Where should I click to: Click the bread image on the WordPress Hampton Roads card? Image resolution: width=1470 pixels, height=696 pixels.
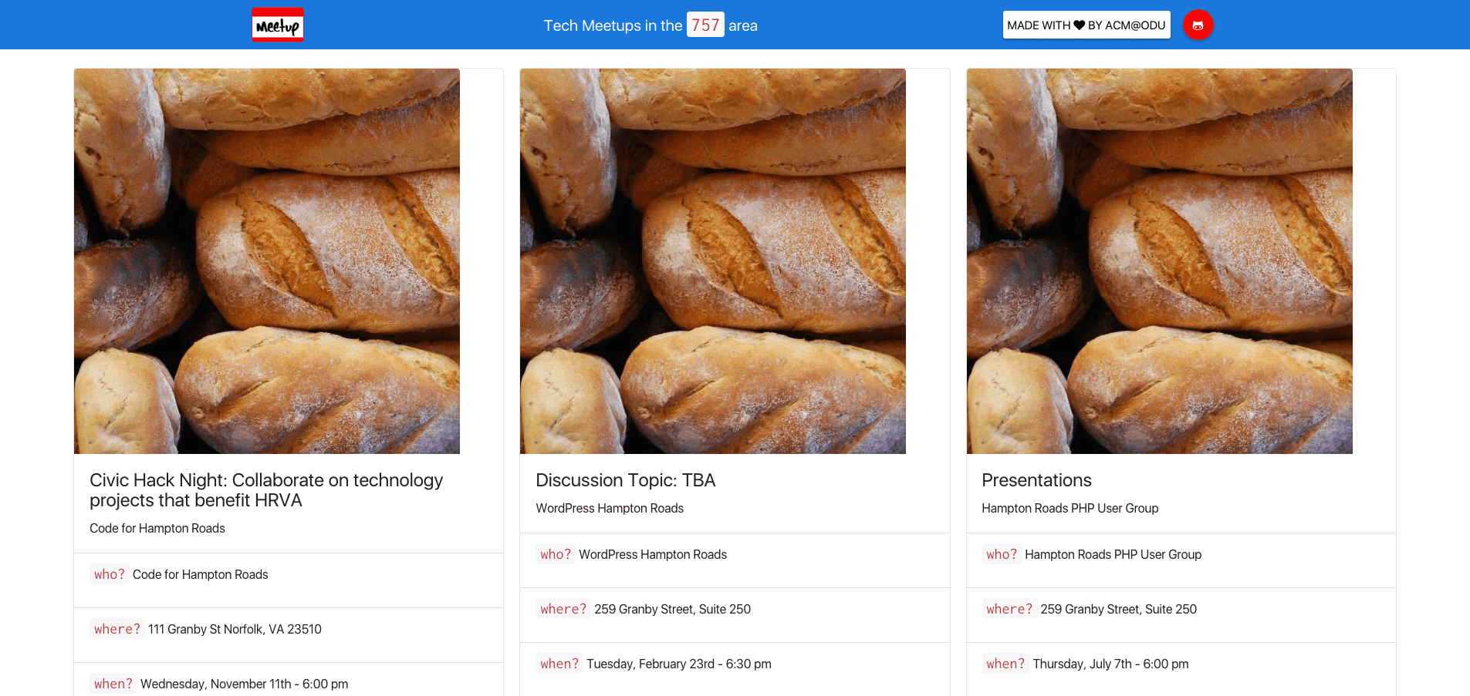click(712, 260)
